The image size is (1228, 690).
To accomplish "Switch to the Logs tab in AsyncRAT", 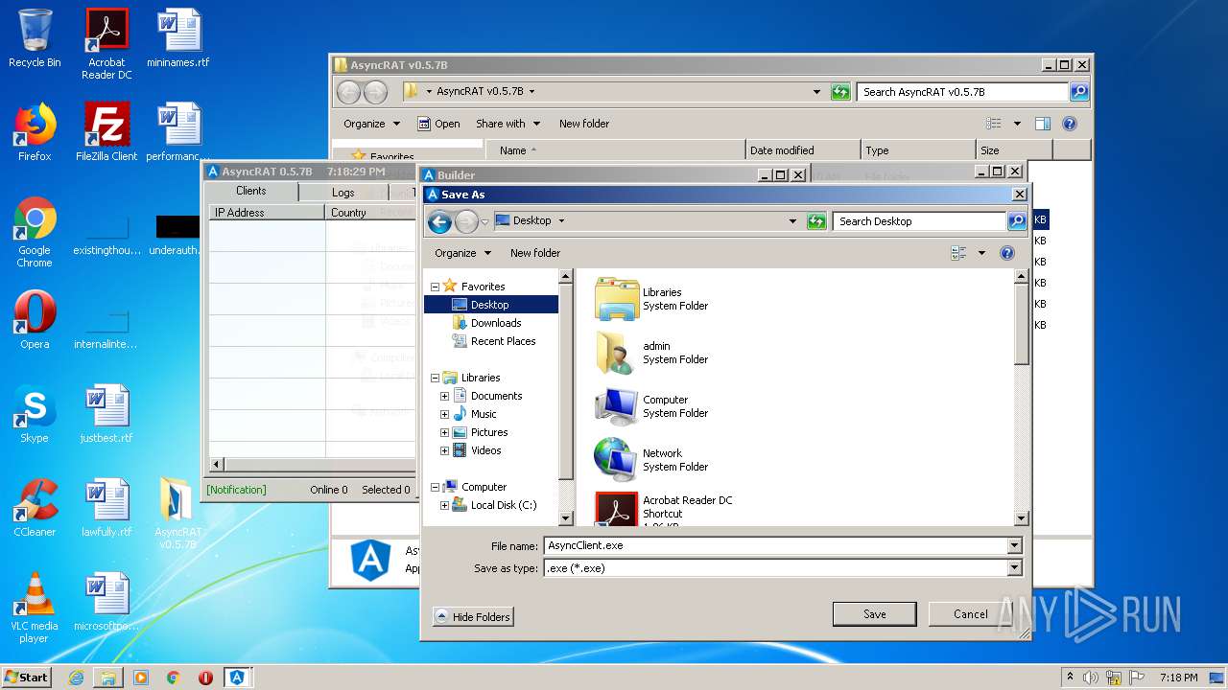I will tap(342, 193).
